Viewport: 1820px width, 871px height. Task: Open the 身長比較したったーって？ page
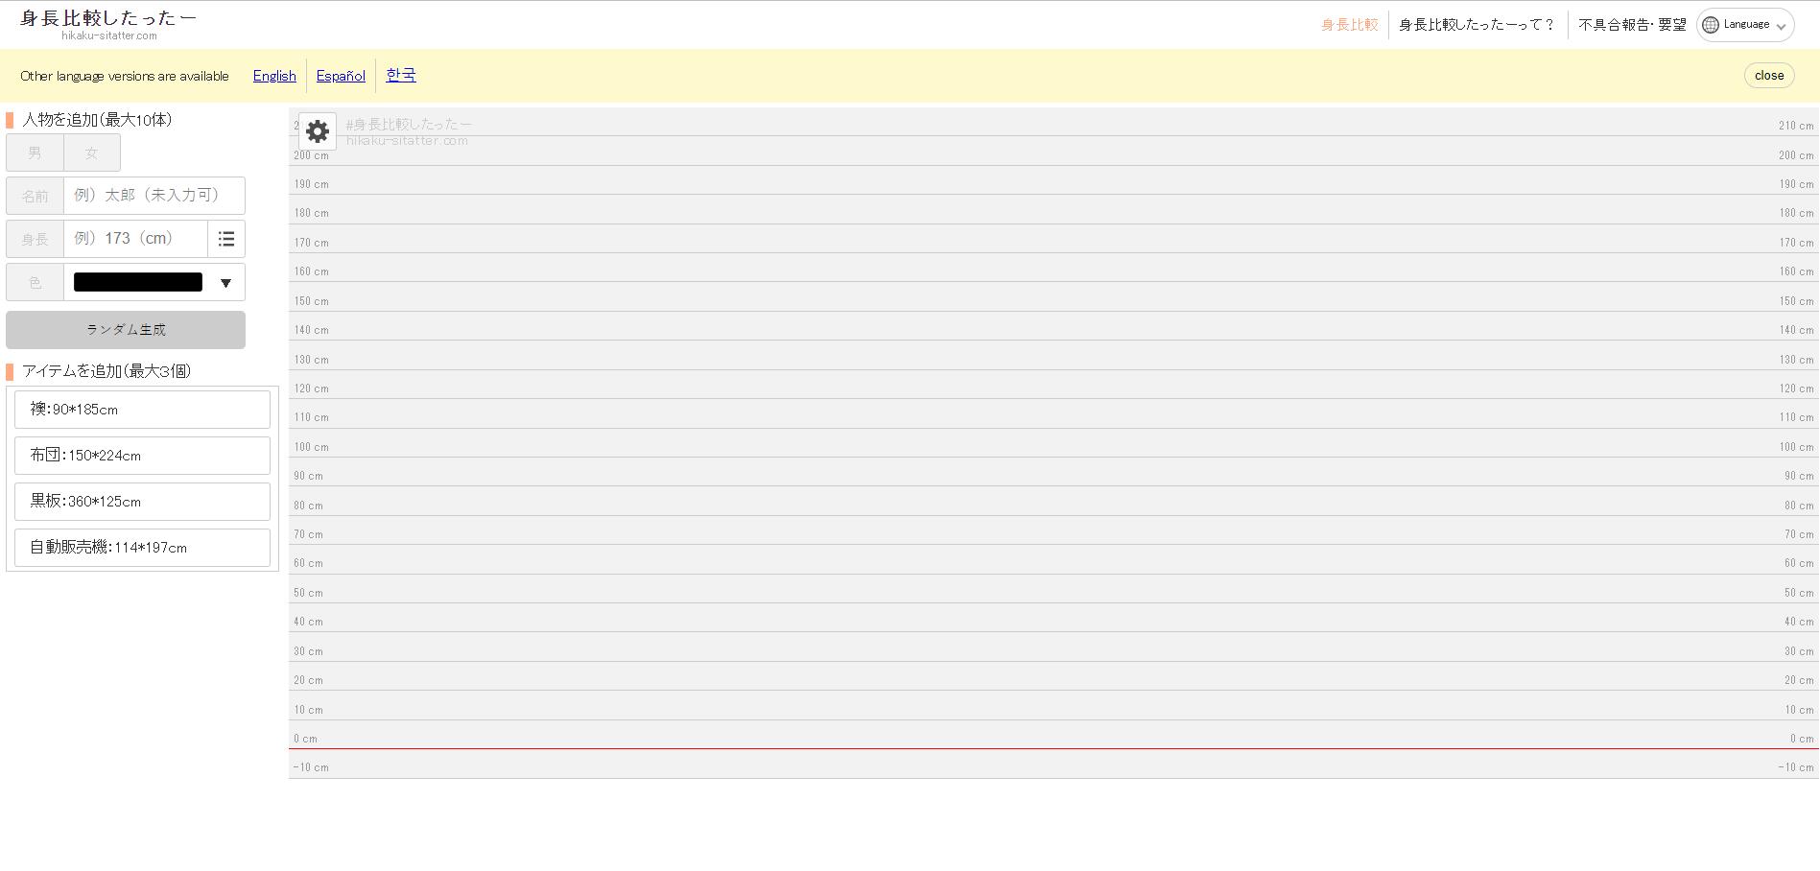pos(1477,25)
